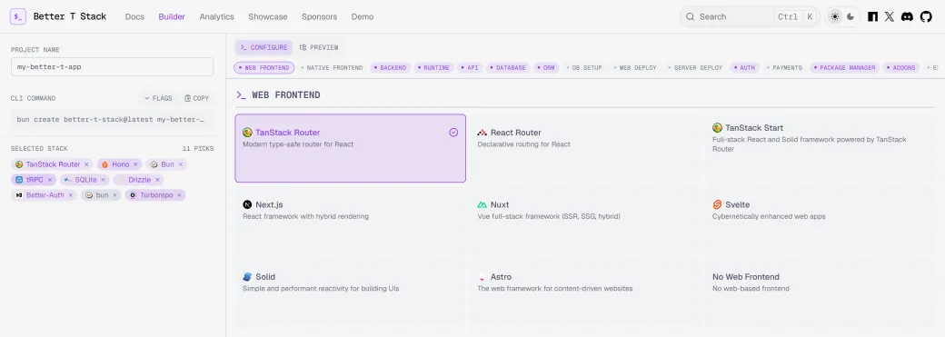Switch to the Preview tab
This screenshot has width=945, height=337.
pos(319,47)
